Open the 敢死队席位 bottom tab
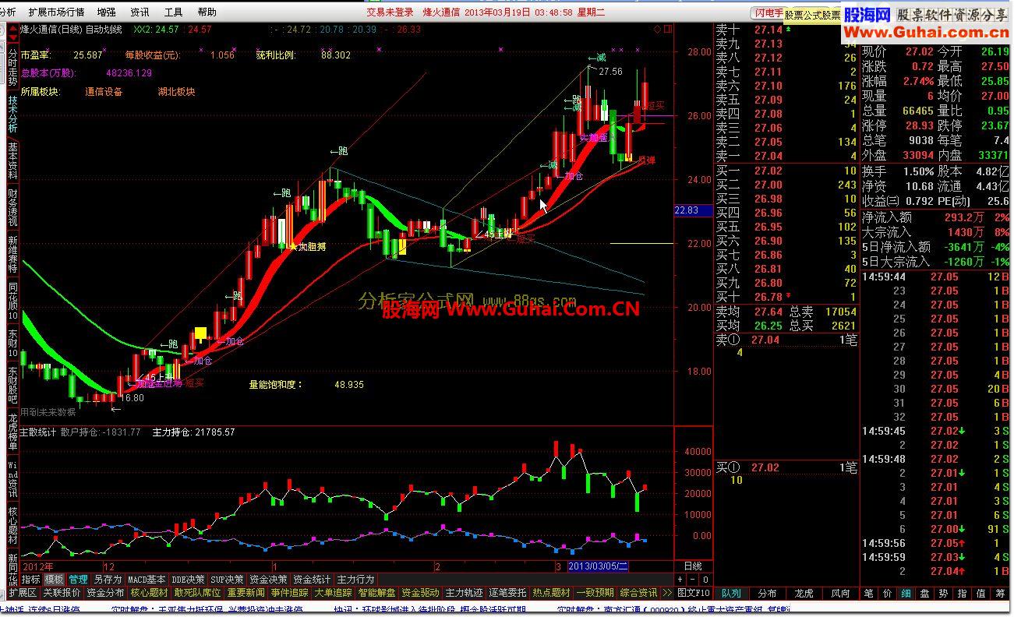1014x617 pixels. (198, 593)
